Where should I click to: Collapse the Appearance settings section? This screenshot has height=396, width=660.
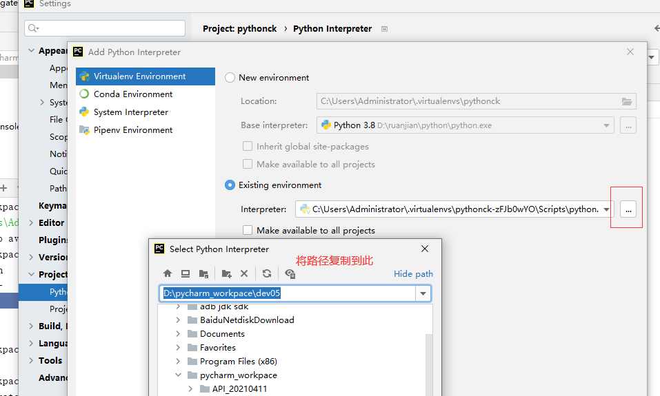(31, 50)
